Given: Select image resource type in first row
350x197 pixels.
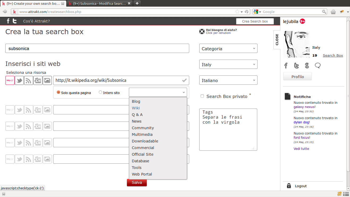Looking at the screenshot, I should click(47, 80).
